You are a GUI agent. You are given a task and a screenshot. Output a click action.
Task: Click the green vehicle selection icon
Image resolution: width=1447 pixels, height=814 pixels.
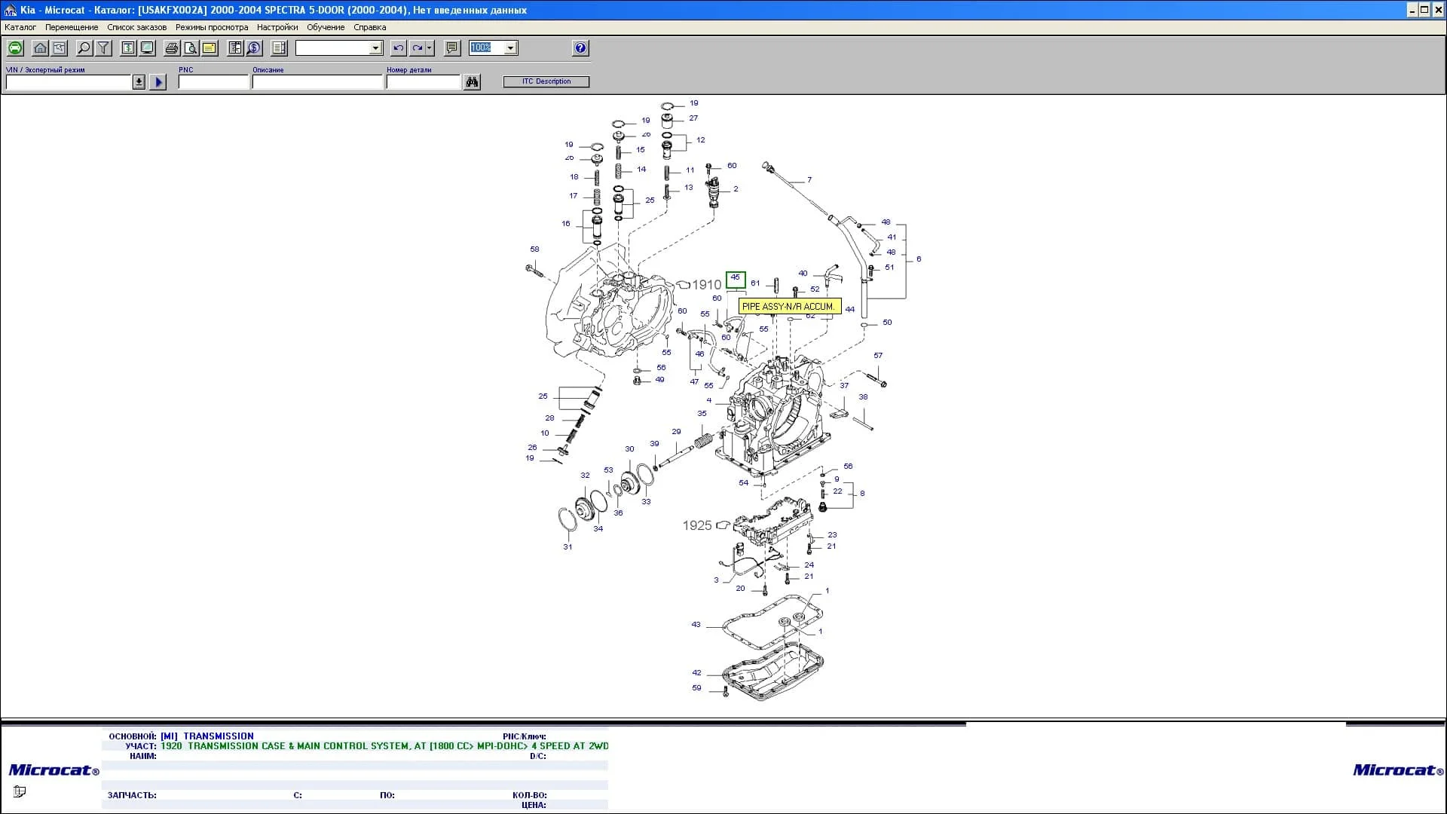point(15,48)
